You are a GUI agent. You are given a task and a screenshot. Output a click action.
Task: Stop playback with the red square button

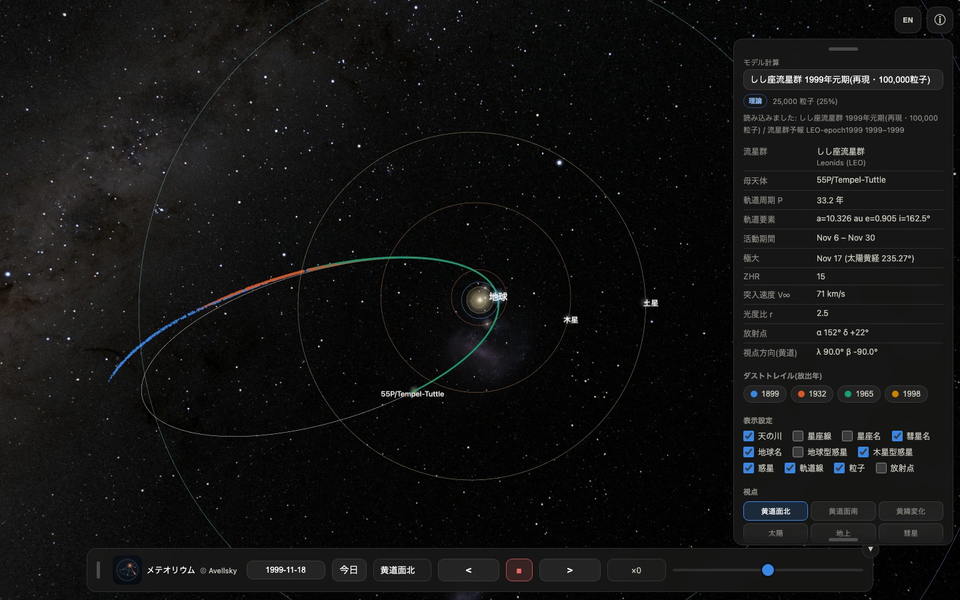519,570
